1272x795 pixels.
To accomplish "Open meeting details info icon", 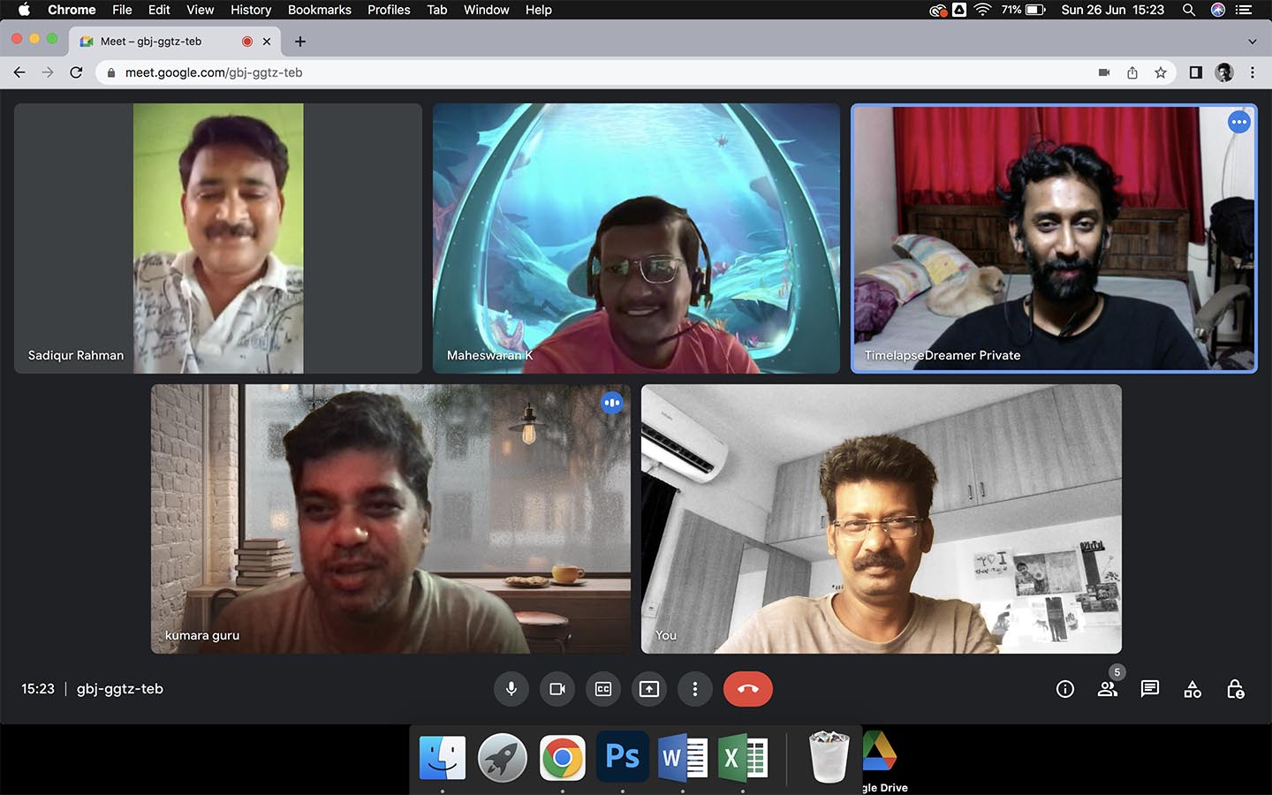I will pyautogui.click(x=1065, y=689).
